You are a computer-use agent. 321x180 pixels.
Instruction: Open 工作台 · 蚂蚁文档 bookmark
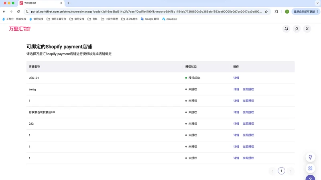point(14,19)
